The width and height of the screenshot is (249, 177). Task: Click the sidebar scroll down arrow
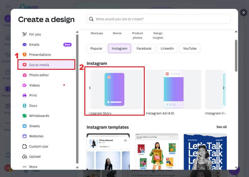coord(77,168)
